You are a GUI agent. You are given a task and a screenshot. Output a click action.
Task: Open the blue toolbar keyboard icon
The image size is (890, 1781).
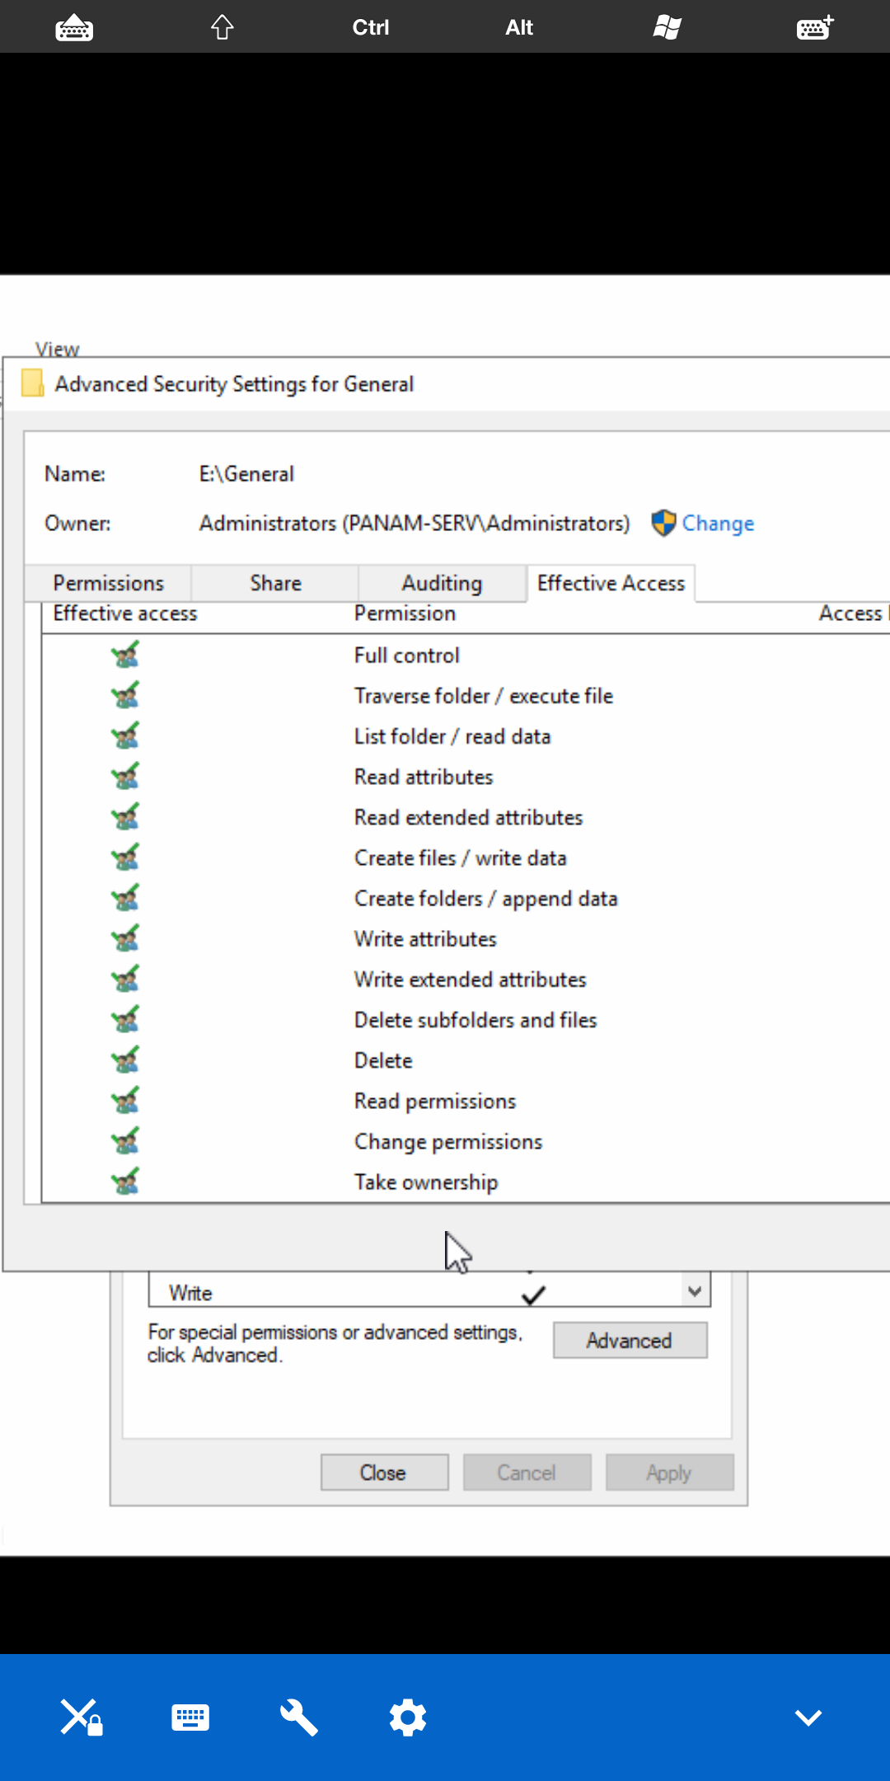tap(190, 1718)
